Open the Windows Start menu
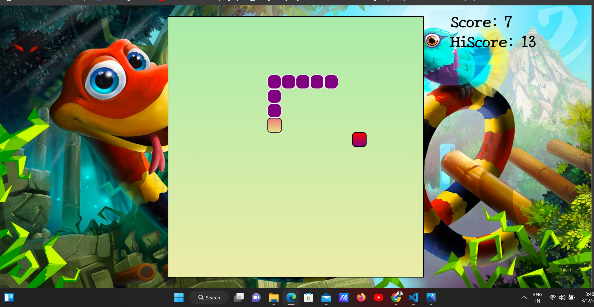Image resolution: width=594 pixels, height=307 pixels. pyautogui.click(x=179, y=297)
